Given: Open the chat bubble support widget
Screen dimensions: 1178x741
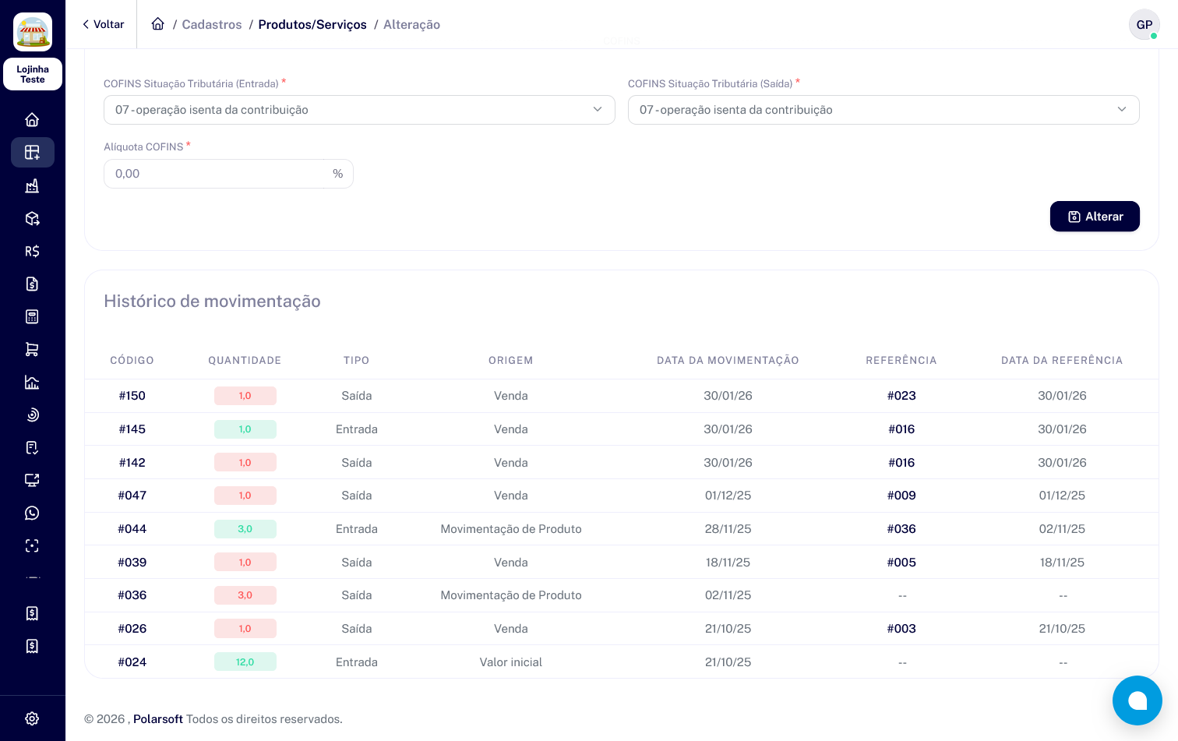Looking at the screenshot, I should (x=1137, y=700).
